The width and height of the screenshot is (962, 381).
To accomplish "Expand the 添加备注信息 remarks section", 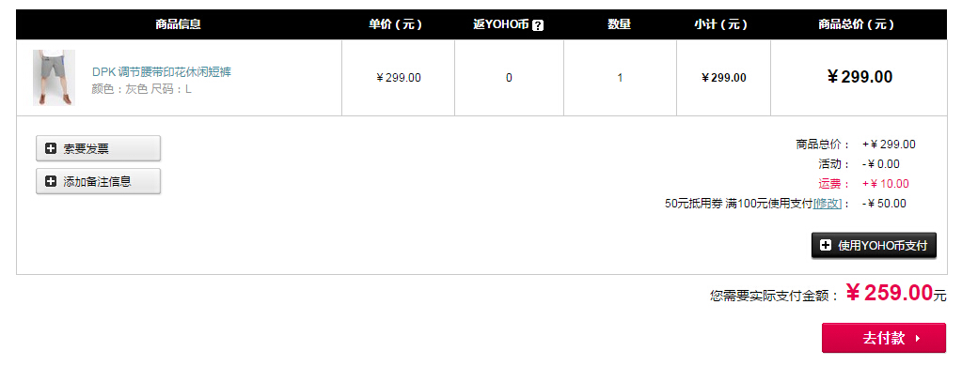I will (98, 181).
